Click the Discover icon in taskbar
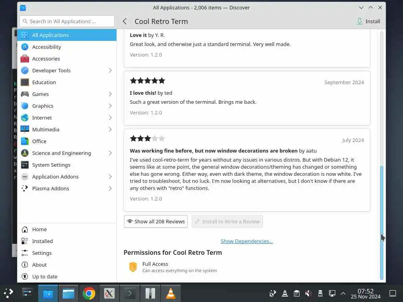Image resolution: width=403 pixels, height=302 pixels. (48, 293)
